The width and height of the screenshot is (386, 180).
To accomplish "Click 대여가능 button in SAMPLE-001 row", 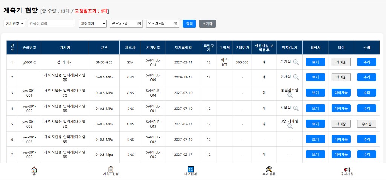I will coord(341,108).
